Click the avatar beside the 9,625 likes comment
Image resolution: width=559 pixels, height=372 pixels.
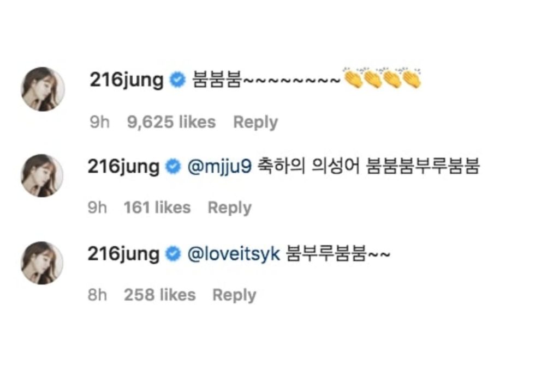tap(43, 89)
